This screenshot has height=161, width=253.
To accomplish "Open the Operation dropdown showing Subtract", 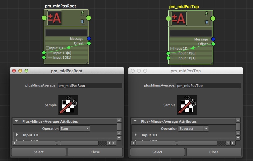I will click(193, 129).
